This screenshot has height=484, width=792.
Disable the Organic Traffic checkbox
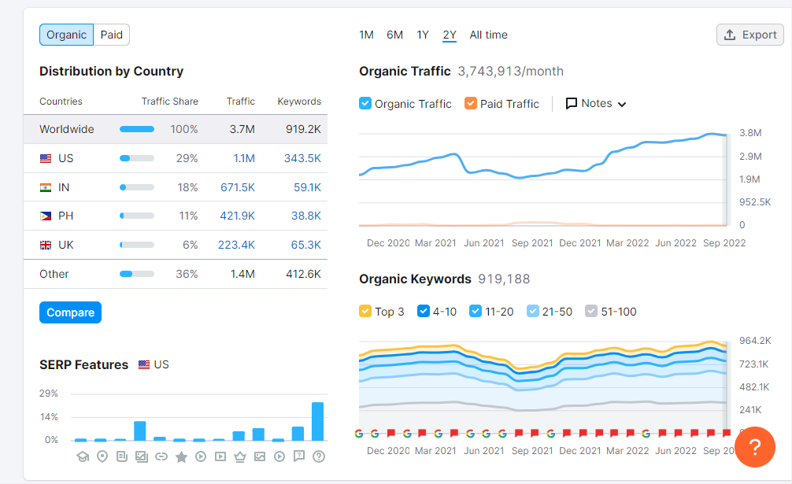pyautogui.click(x=365, y=103)
